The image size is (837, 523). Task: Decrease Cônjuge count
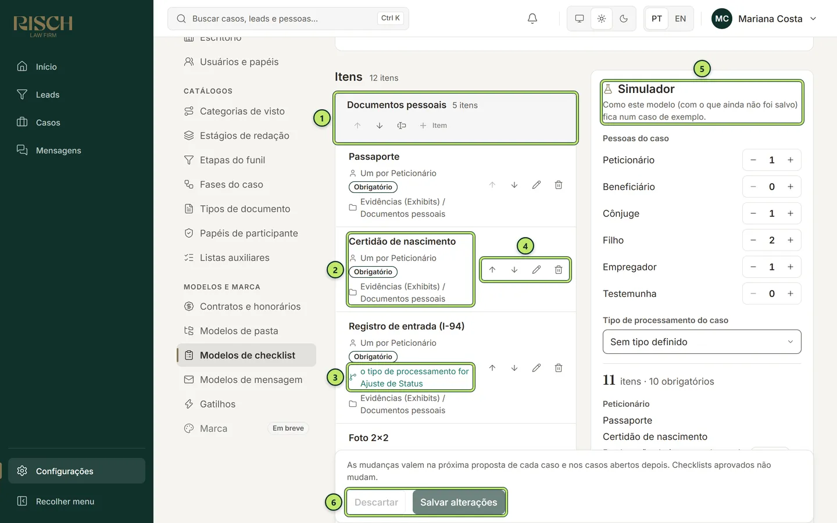[753, 213]
